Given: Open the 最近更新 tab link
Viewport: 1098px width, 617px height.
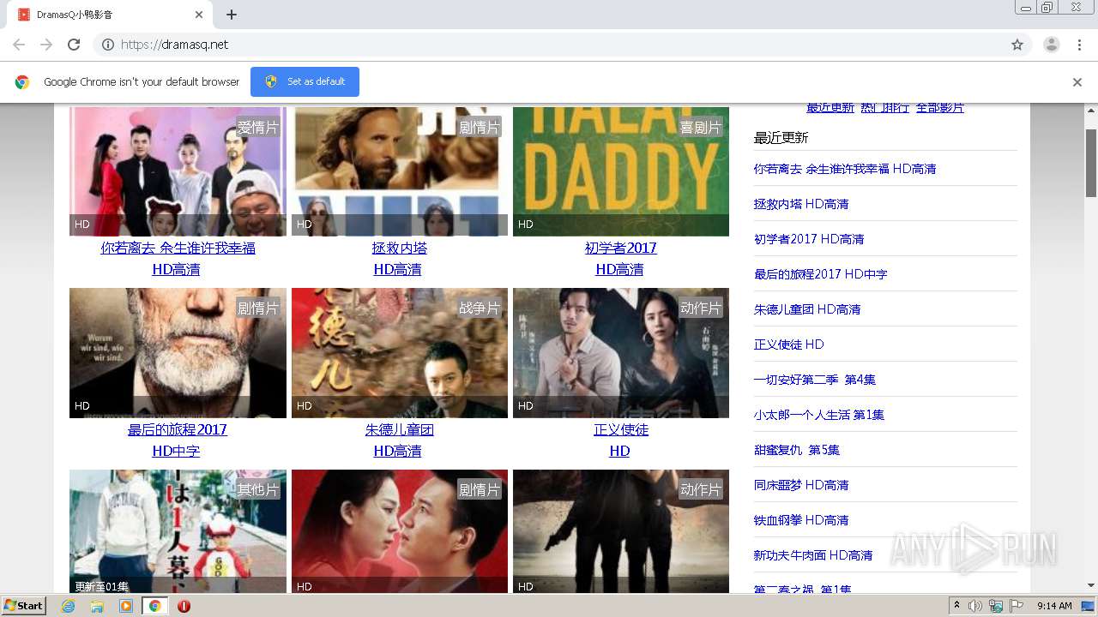Looking at the screenshot, I should (x=830, y=108).
